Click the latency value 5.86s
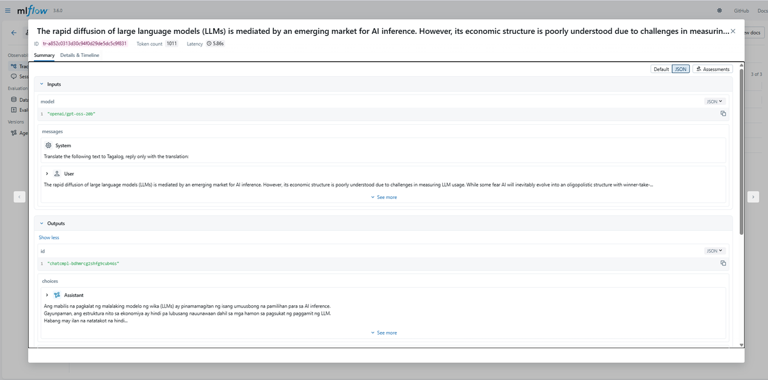The width and height of the screenshot is (768, 380). [216, 44]
